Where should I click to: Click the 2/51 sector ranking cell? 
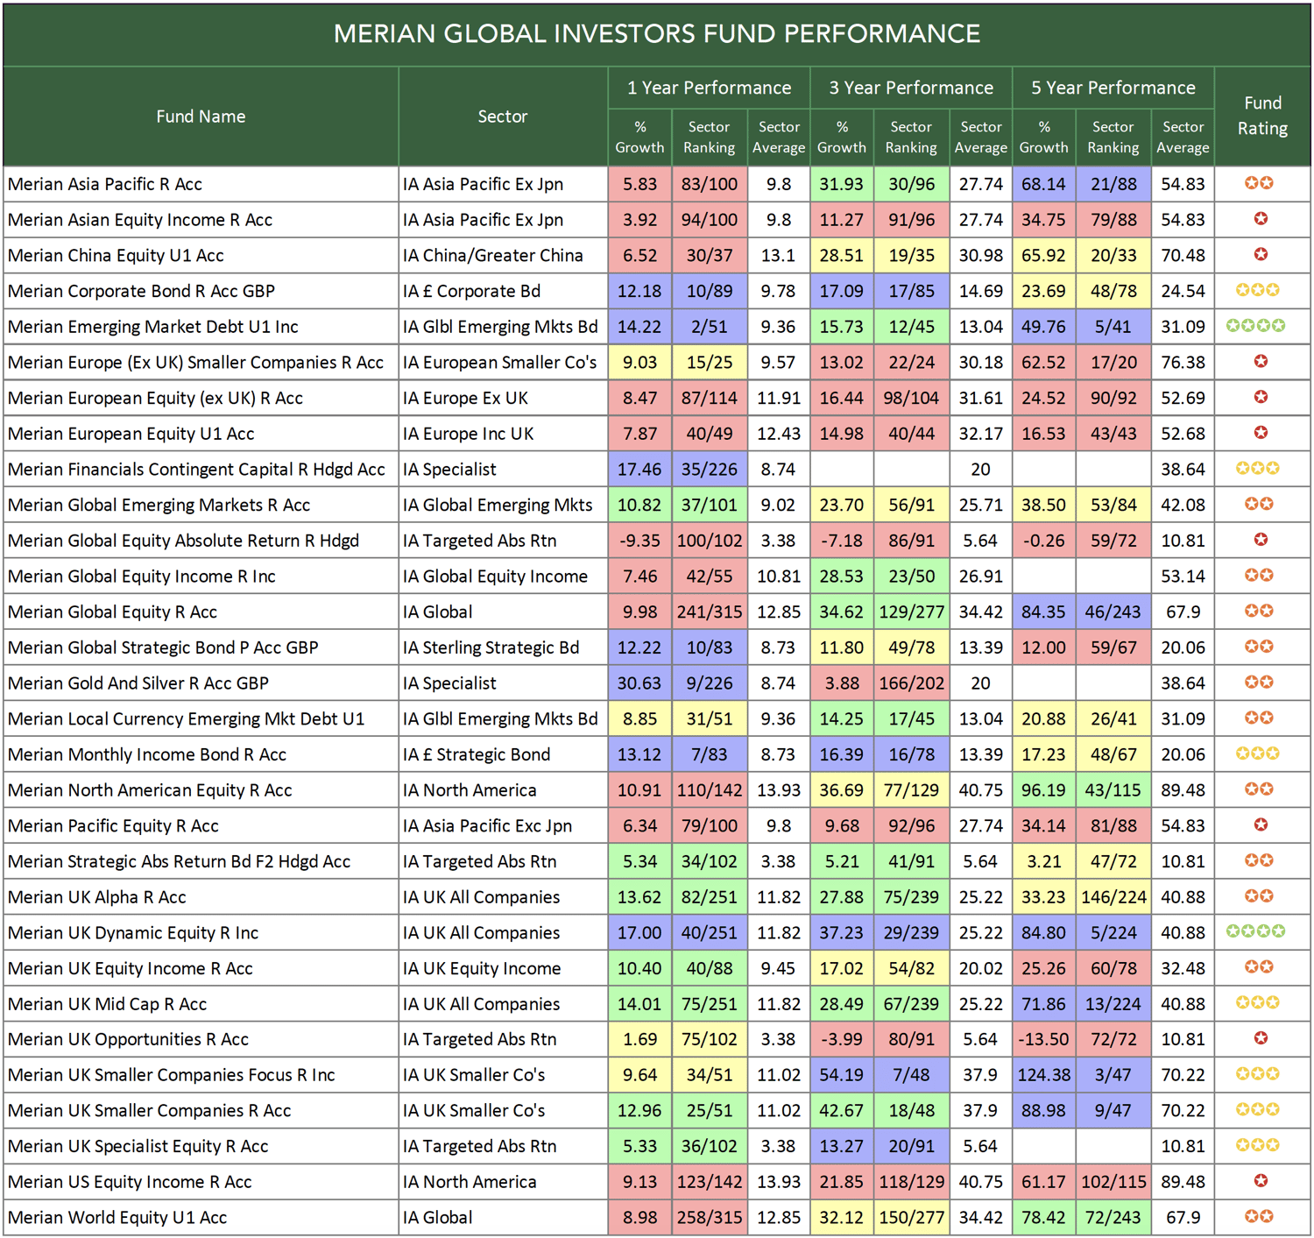[709, 326]
